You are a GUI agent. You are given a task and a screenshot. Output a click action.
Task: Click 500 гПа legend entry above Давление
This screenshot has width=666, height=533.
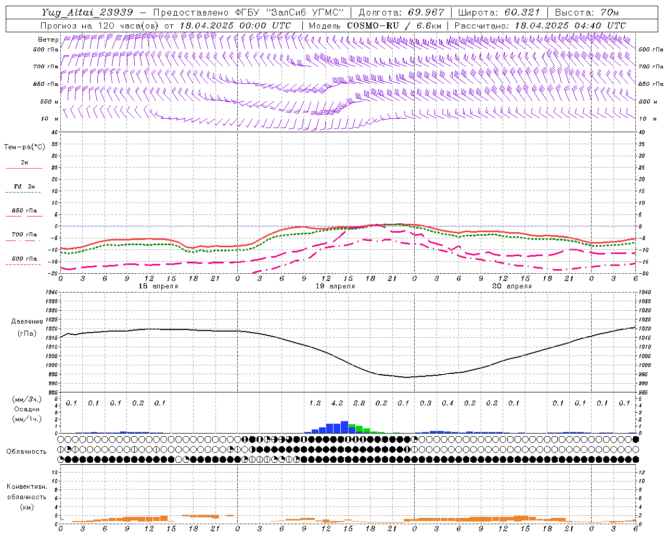tap(24, 259)
